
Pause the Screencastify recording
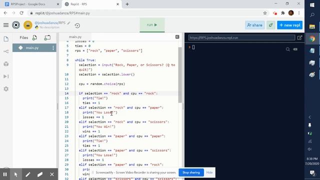pyautogui.click(x=5, y=174)
